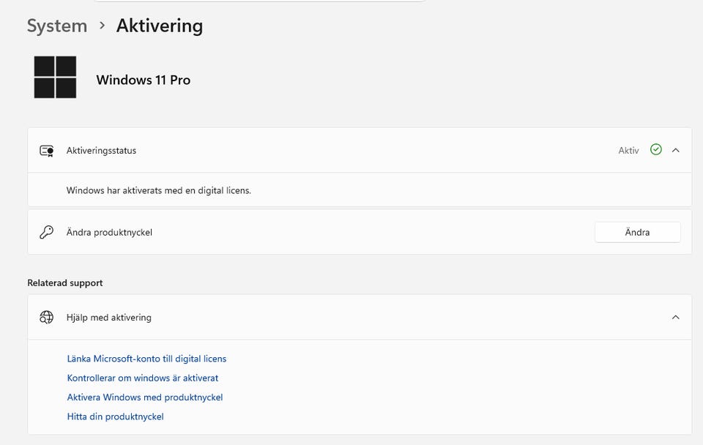
Task: Click the globe help icon
Action: coord(47,317)
